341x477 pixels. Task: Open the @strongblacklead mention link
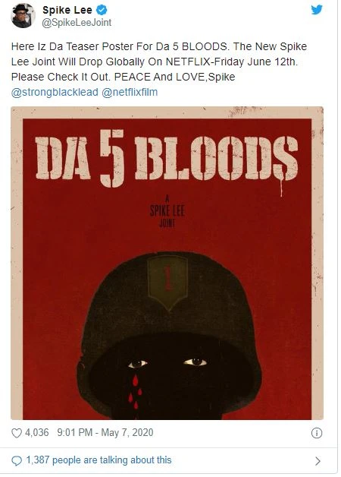[x=55, y=92]
